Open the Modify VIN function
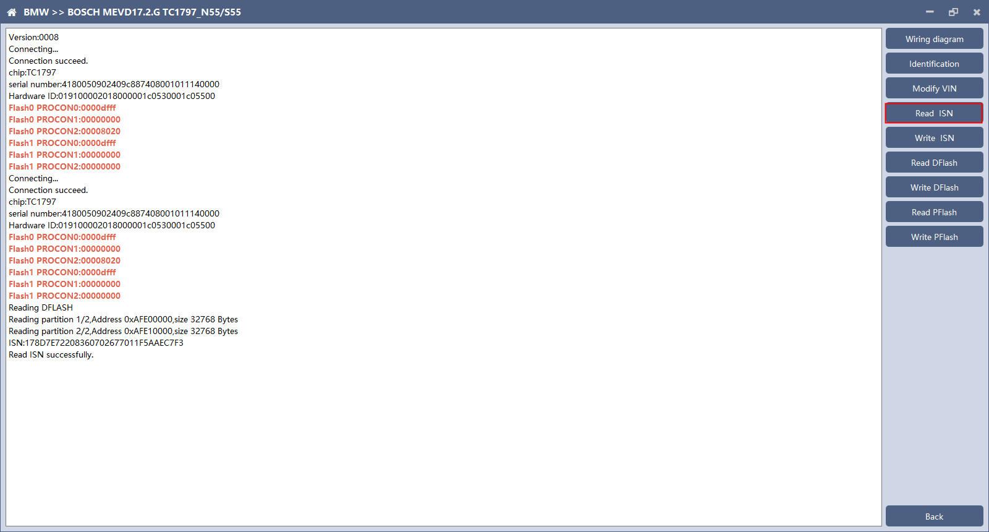989x532 pixels. pyautogui.click(x=934, y=88)
